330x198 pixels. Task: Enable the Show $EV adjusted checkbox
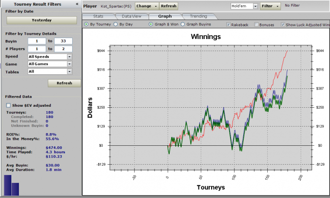click(8, 105)
